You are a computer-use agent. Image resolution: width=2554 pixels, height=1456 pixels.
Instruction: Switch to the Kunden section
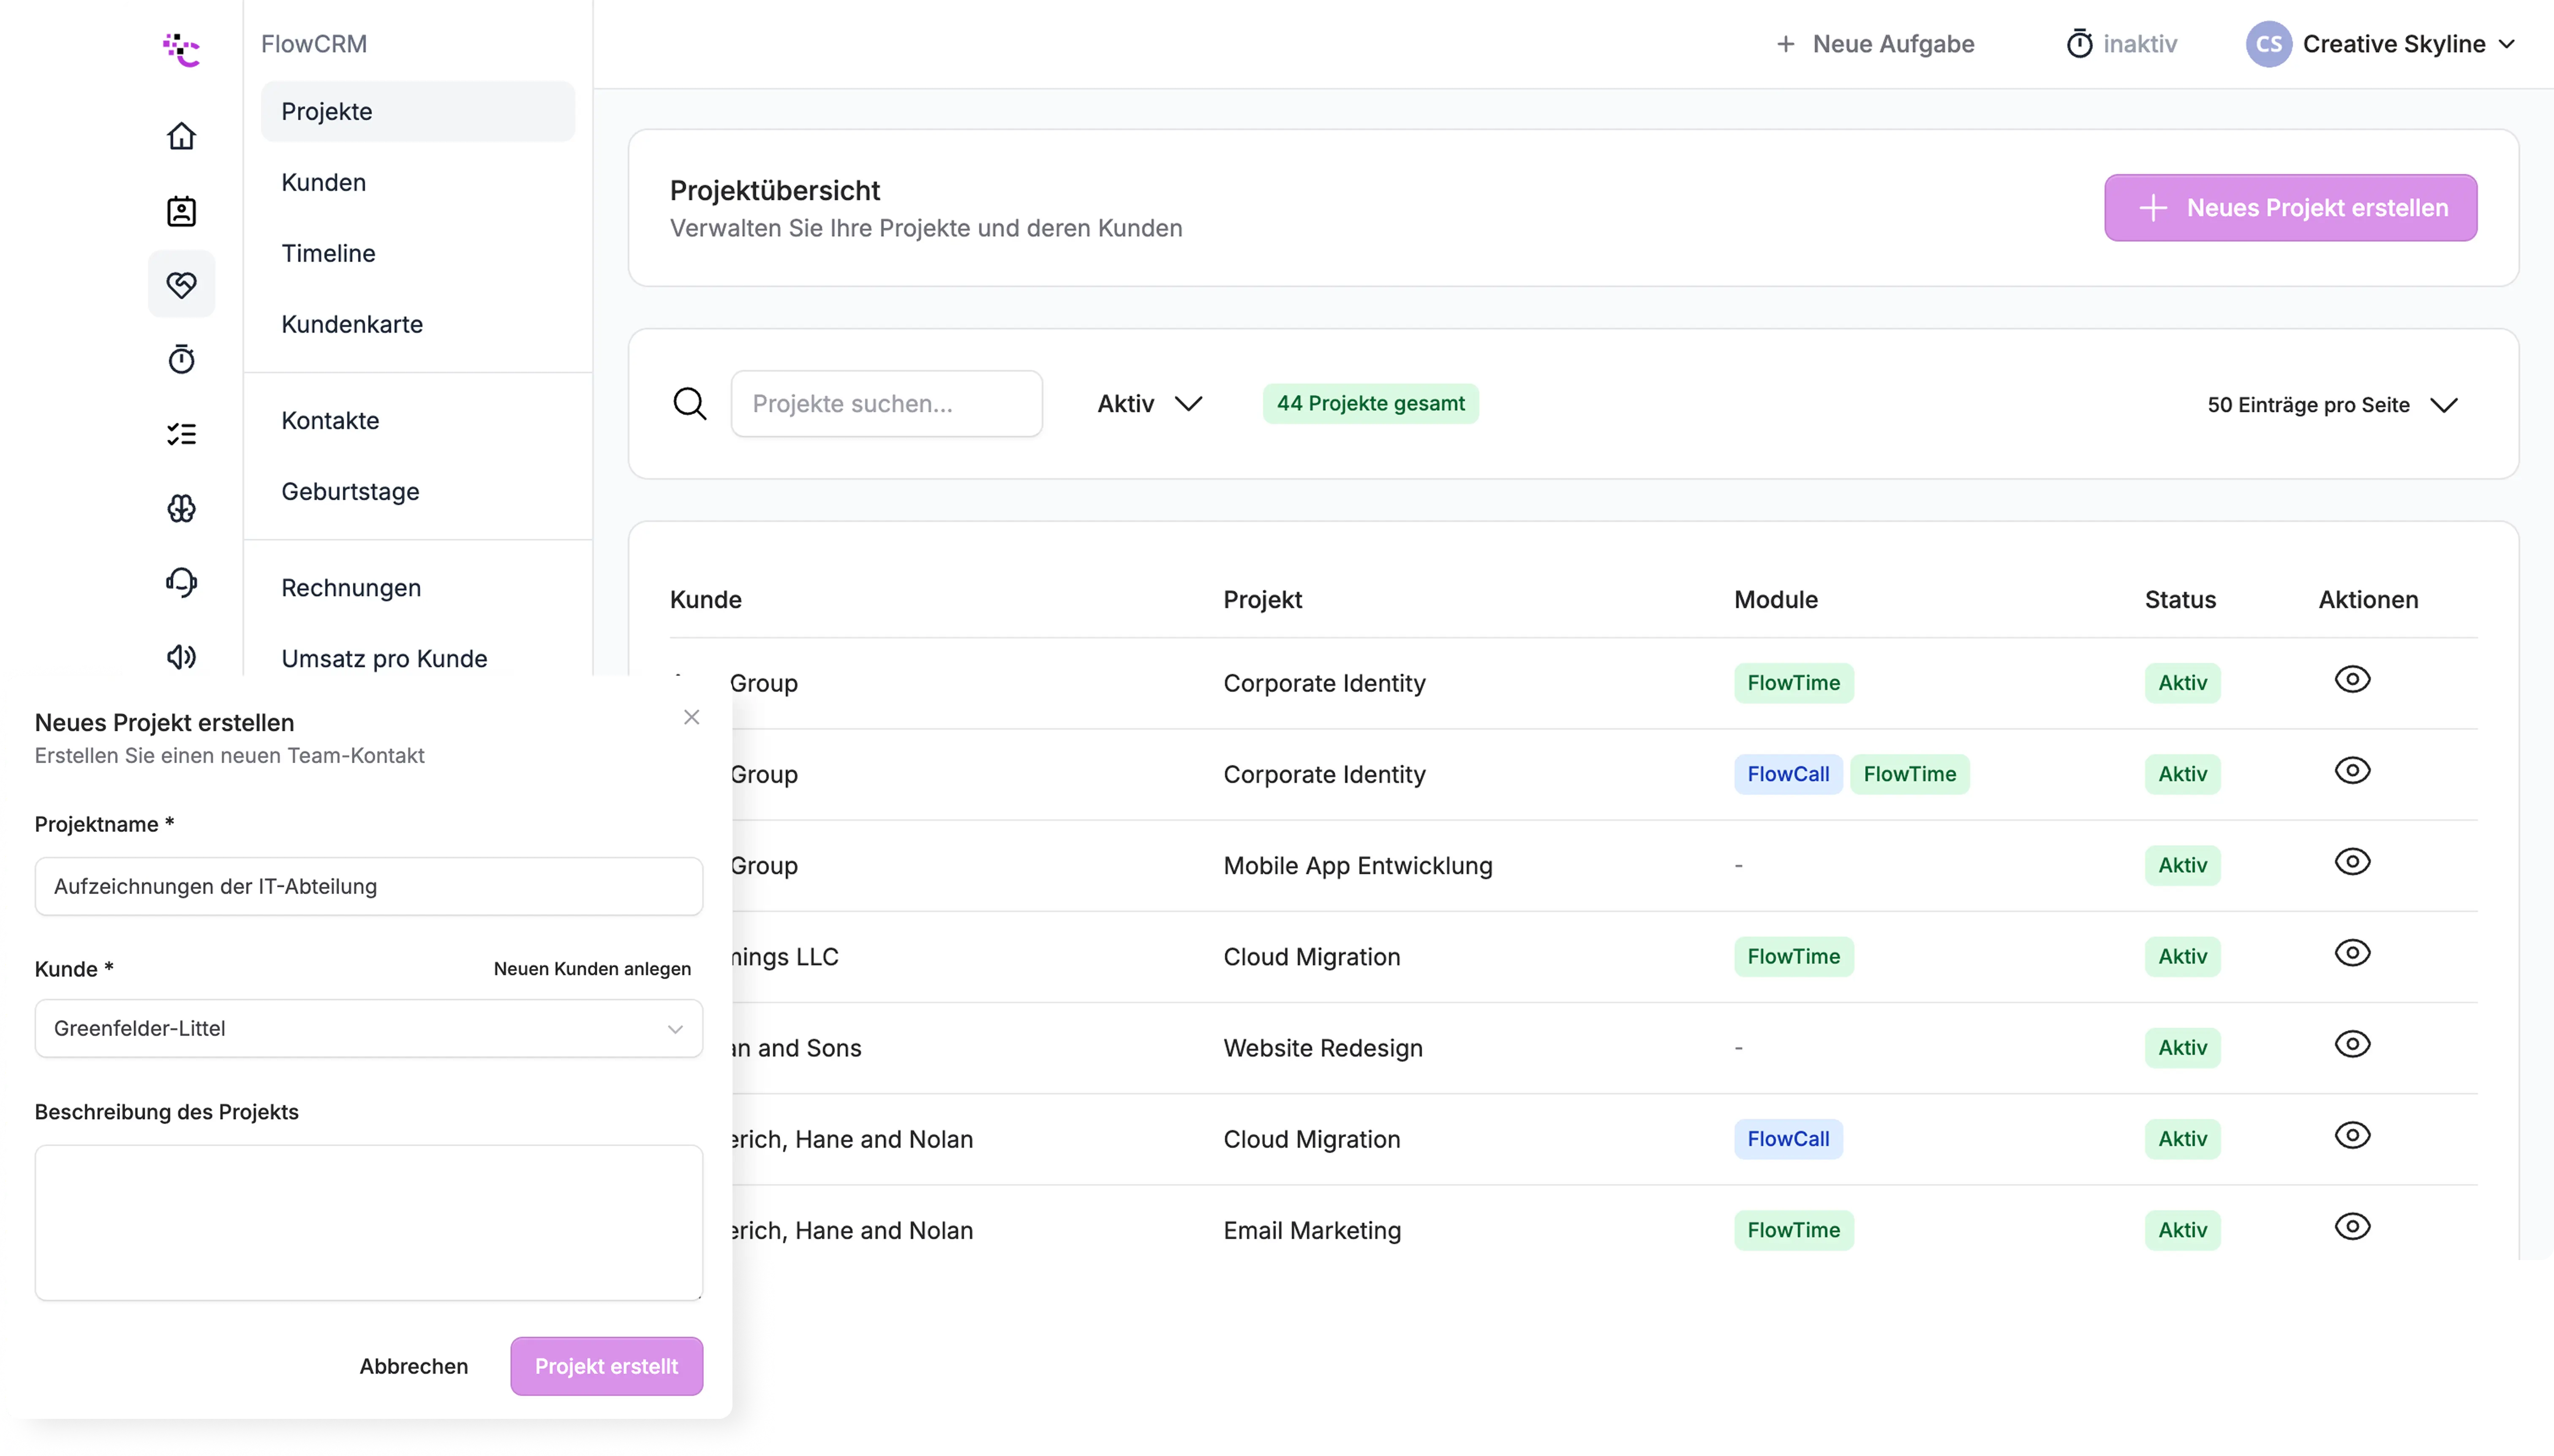[x=323, y=182]
